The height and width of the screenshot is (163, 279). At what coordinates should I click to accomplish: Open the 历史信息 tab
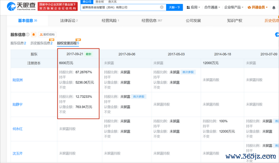(x=272, y=21)
